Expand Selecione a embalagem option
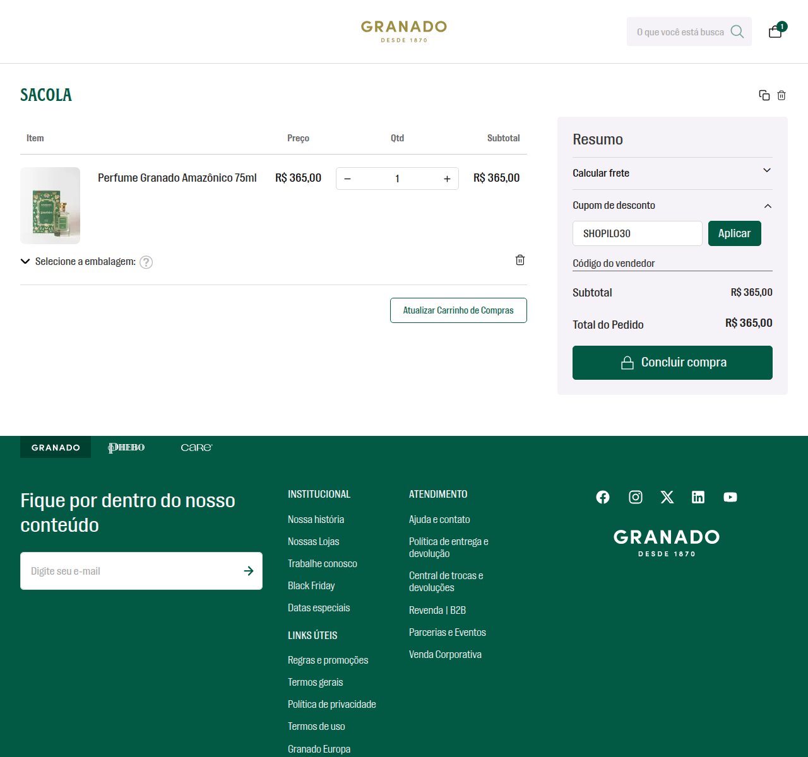Viewport: 808px width, 757px height. [79, 261]
